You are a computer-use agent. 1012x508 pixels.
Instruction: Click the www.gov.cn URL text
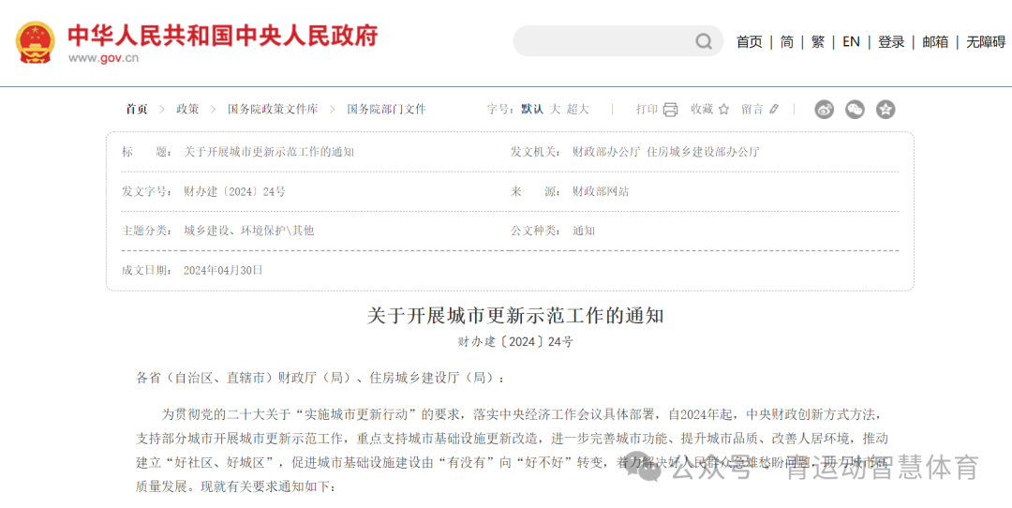(103, 58)
